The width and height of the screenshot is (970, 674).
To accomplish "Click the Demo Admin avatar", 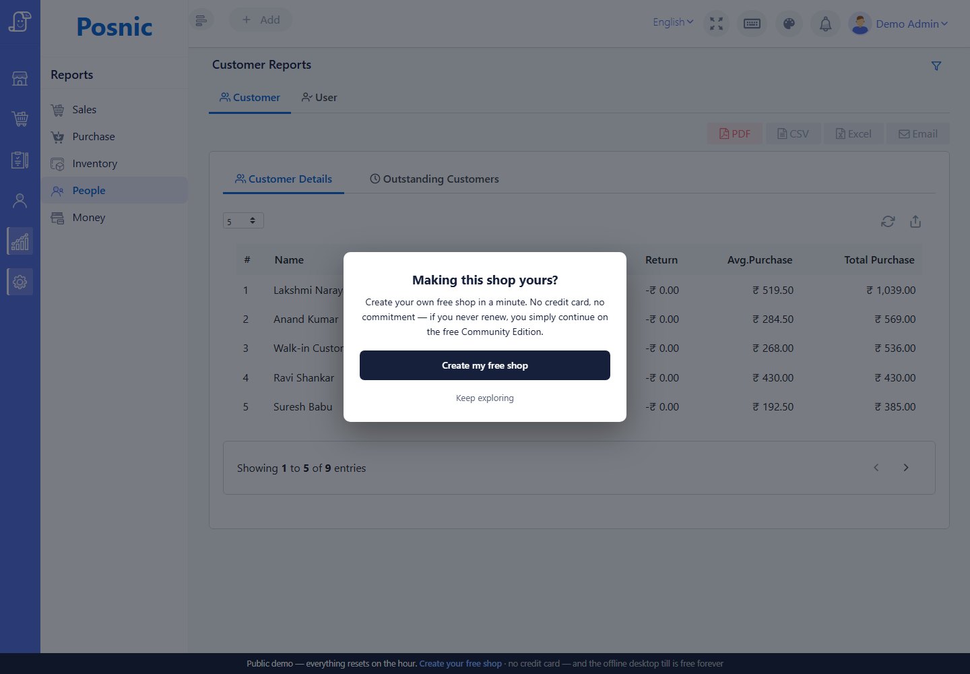I will [x=860, y=24].
